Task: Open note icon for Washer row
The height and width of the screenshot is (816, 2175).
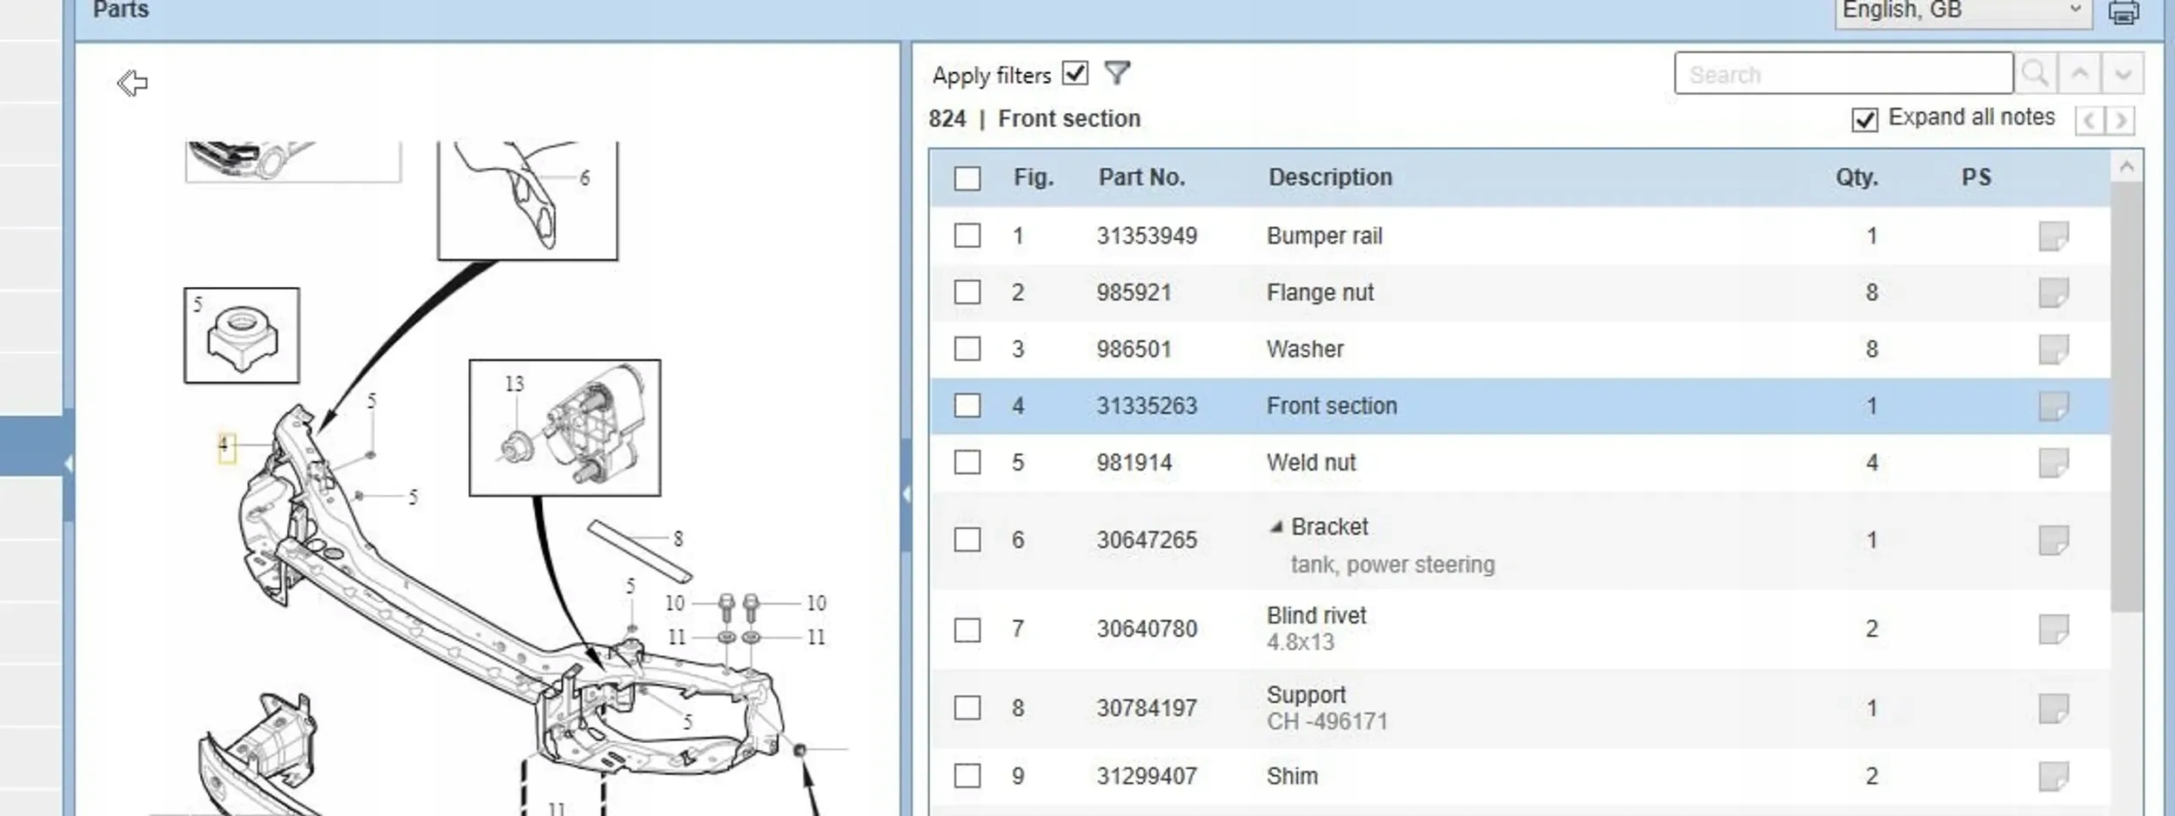Action: click(2053, 349)
